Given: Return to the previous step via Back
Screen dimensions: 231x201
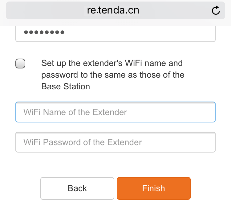Looking at the screenshot, I should 77,188.
